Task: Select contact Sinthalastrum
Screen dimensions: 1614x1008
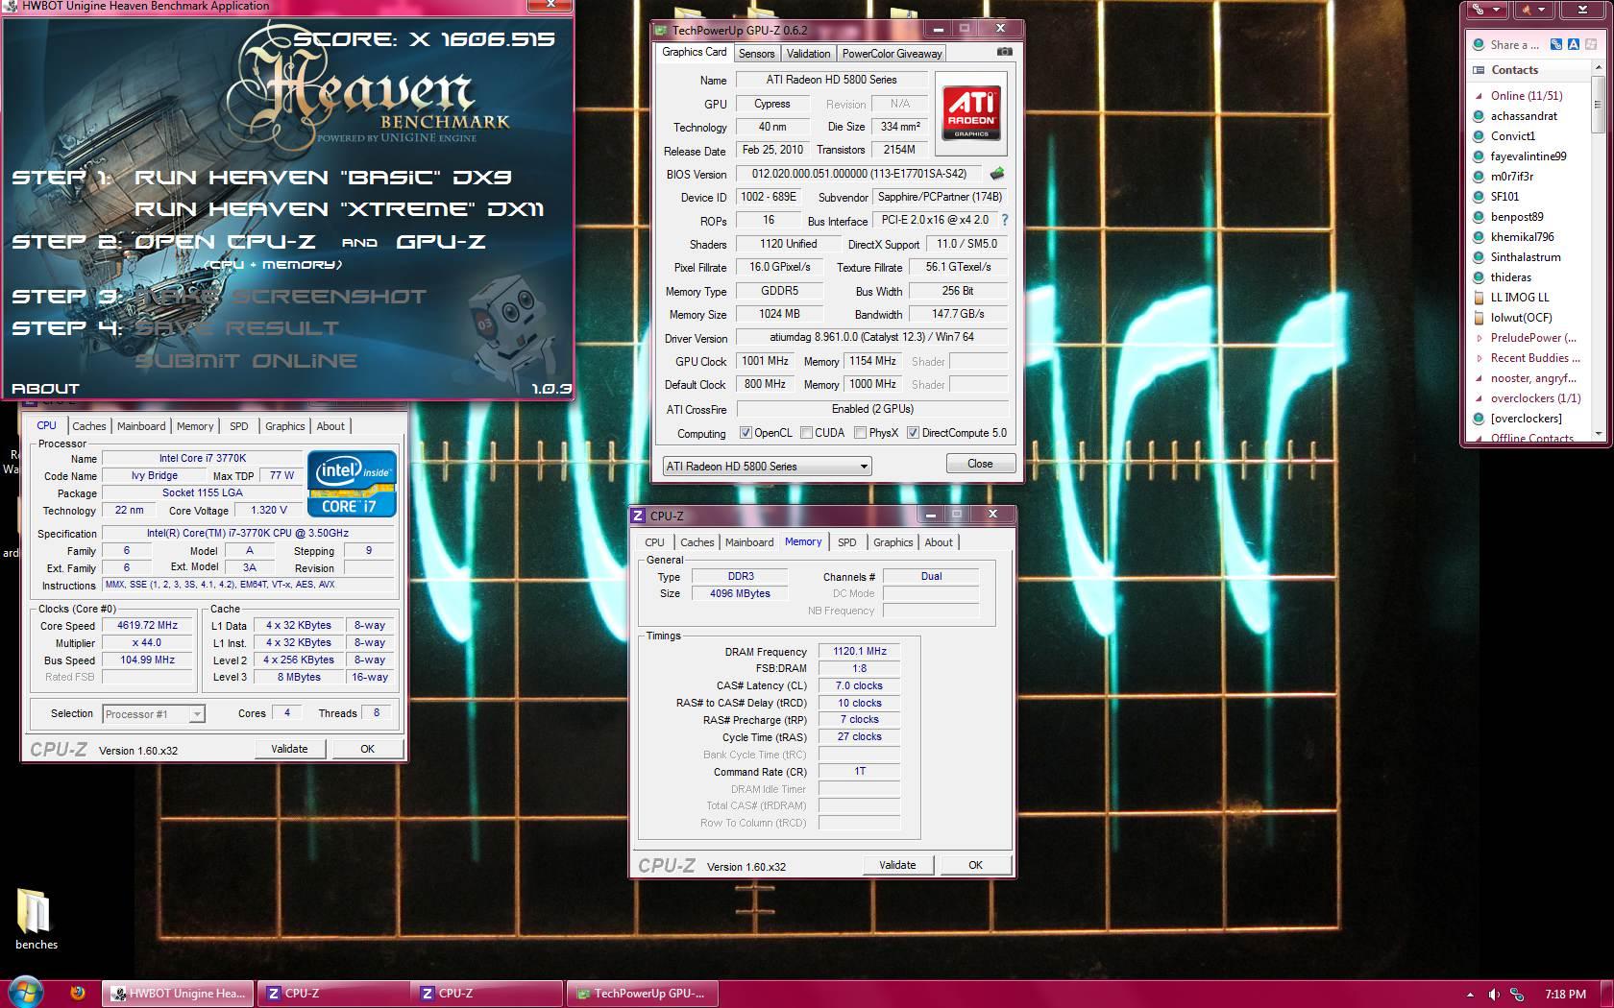Action: pos(1526,257)
